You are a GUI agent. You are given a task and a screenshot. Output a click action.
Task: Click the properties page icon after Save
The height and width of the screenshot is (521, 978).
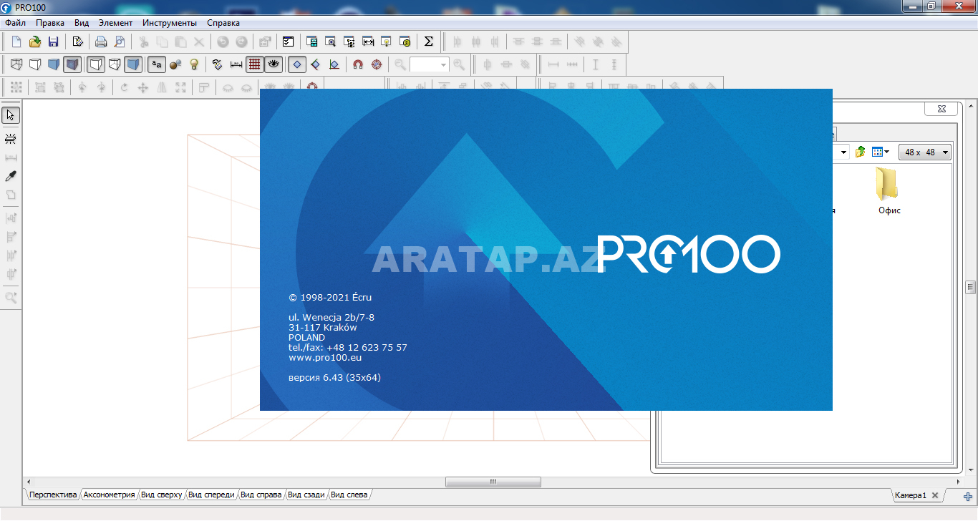77,42
